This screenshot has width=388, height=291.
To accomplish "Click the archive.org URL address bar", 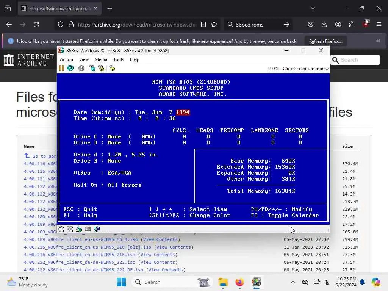I will pyautogui.click(x=137, y=25).
